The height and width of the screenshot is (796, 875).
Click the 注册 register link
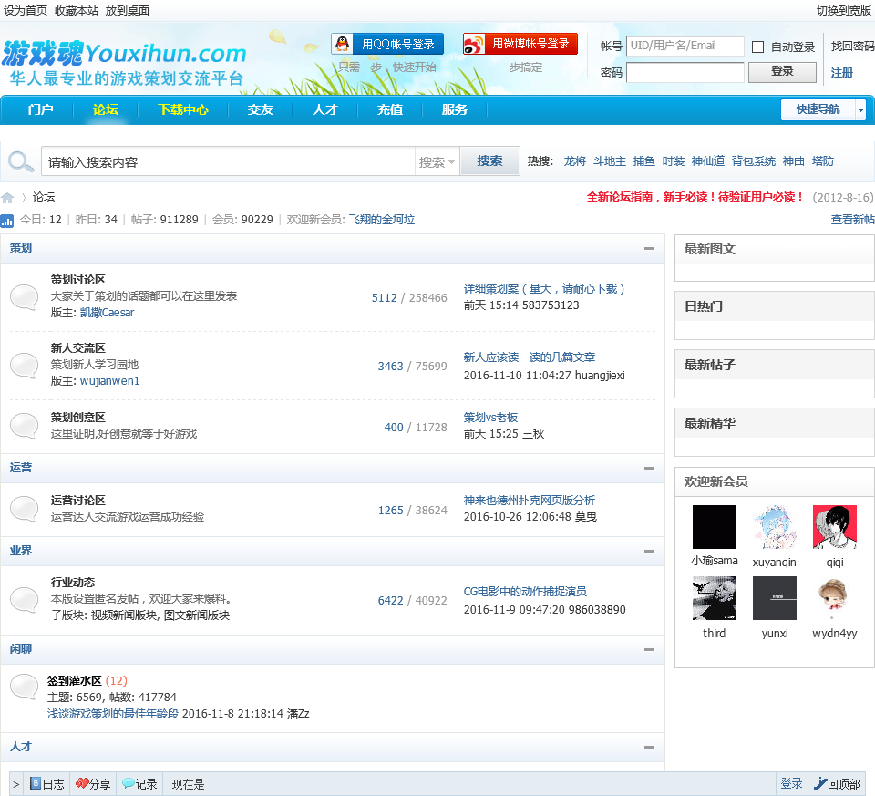[841, 73]
